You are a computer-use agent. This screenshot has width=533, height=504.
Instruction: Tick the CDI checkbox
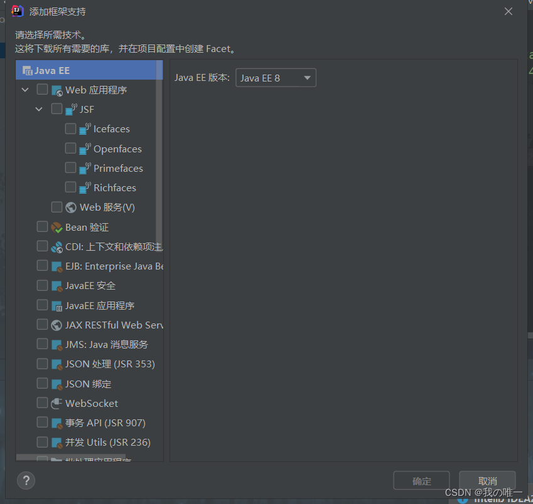tap(42, 246)
